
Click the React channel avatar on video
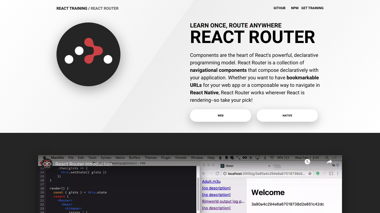point(47,164)
